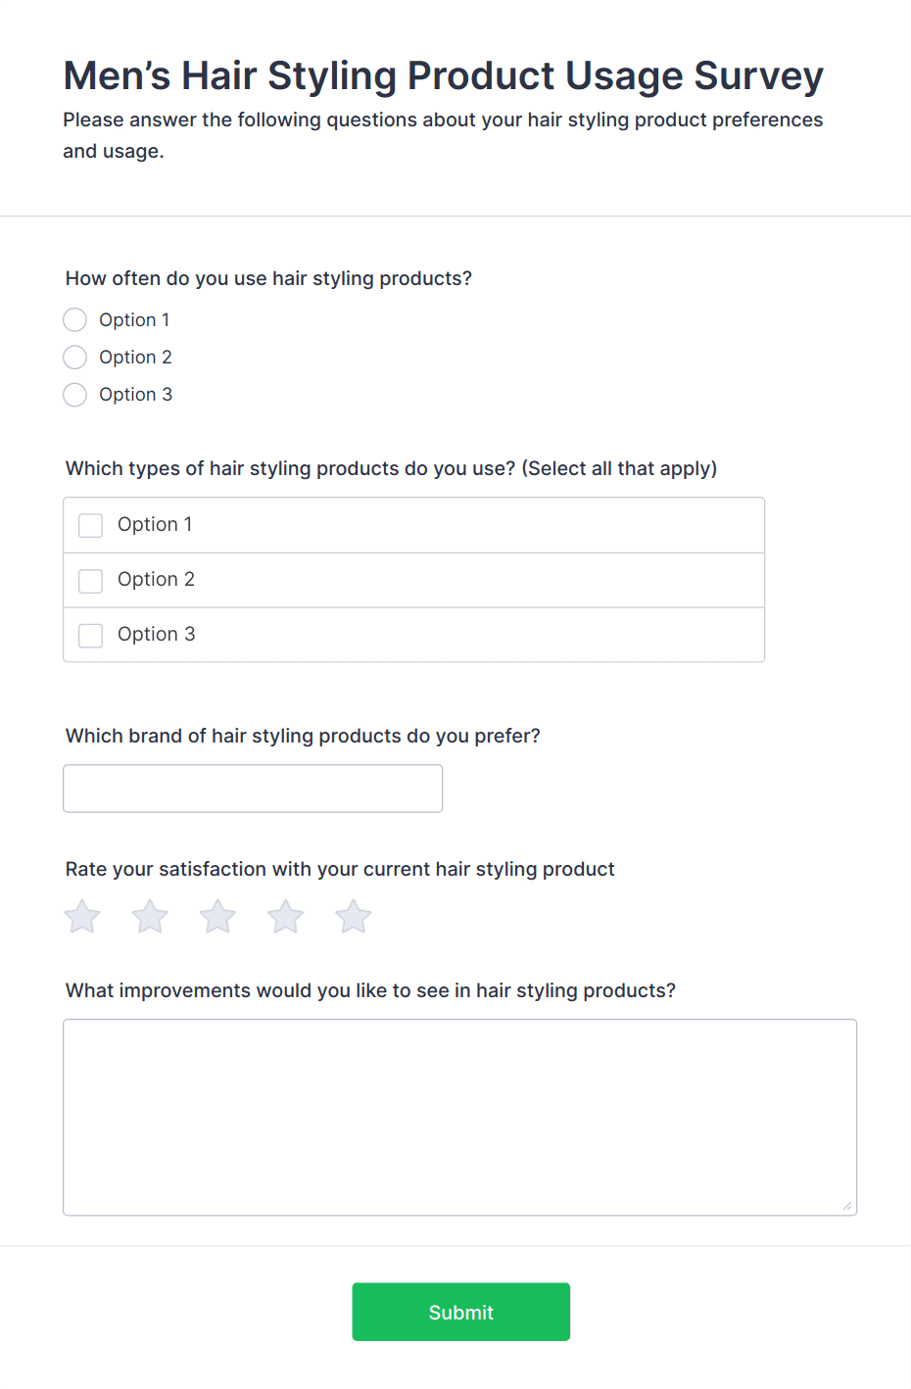Viewport: 911px width, 1389px height.
Task: Enable Option 3 checkbox for product types
Action: 91,636
